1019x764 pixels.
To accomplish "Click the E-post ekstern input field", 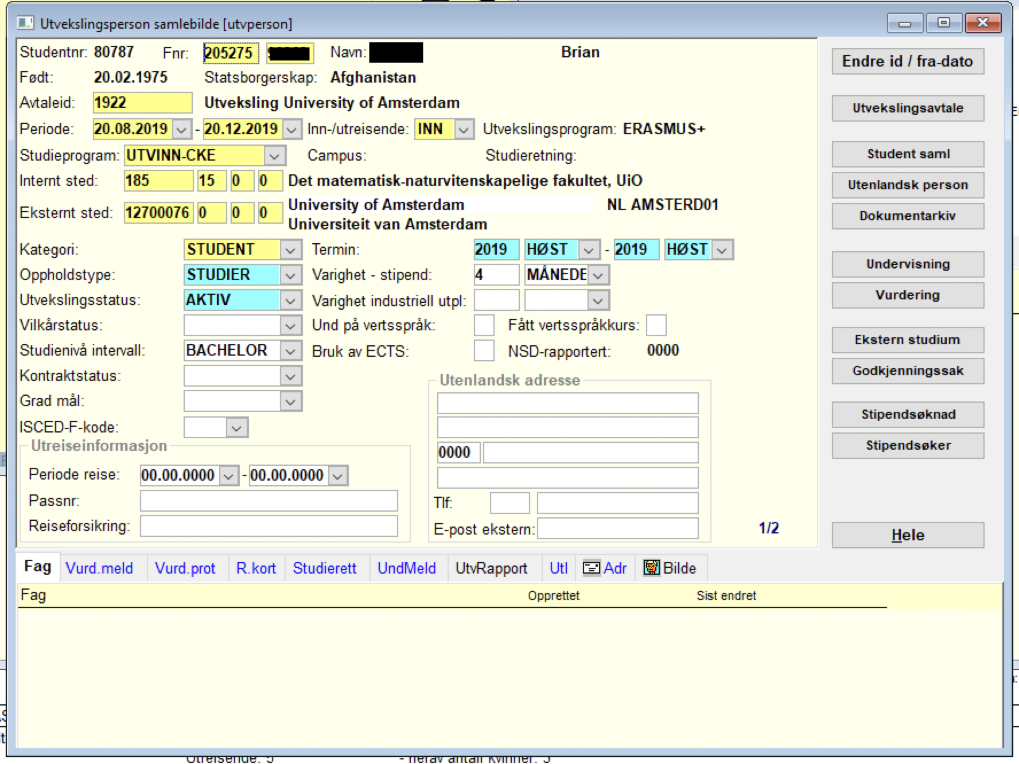I will click(618, 528).
